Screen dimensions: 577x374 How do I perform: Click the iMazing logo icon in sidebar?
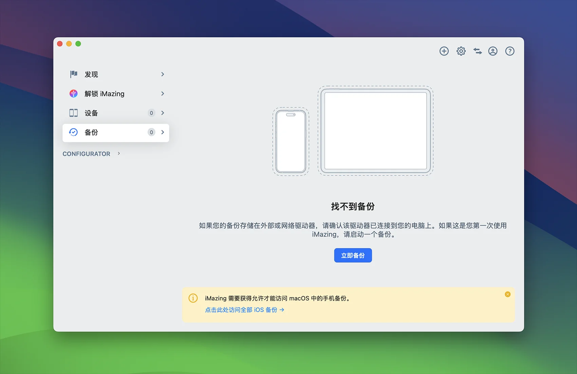point(74,93)
